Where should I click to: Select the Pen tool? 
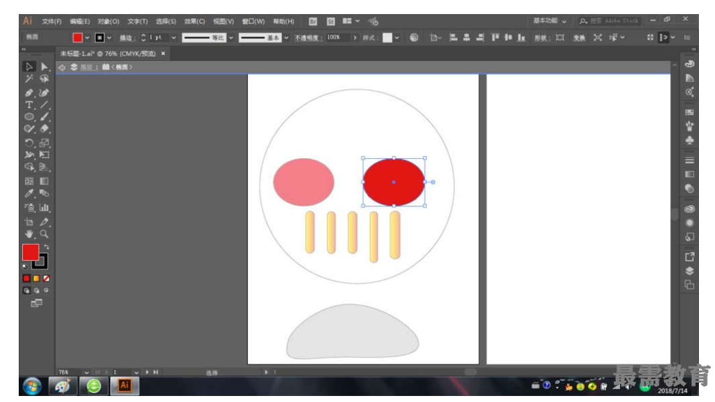(x=29, y=92)
